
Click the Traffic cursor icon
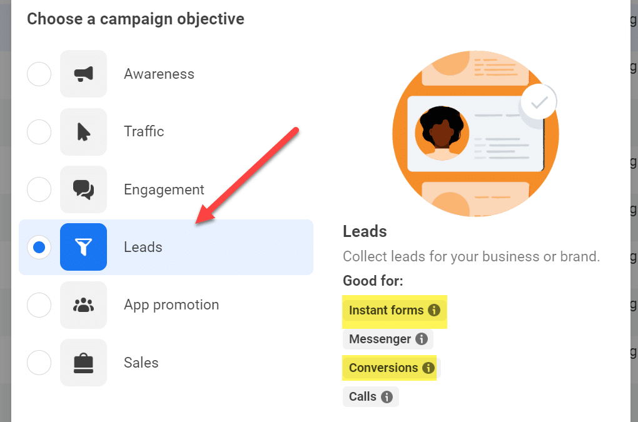pyautogui.click(x=83, y=131)
